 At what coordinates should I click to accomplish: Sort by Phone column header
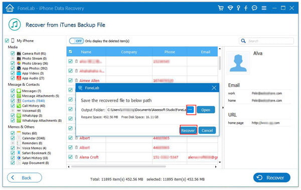pos(170,52)
